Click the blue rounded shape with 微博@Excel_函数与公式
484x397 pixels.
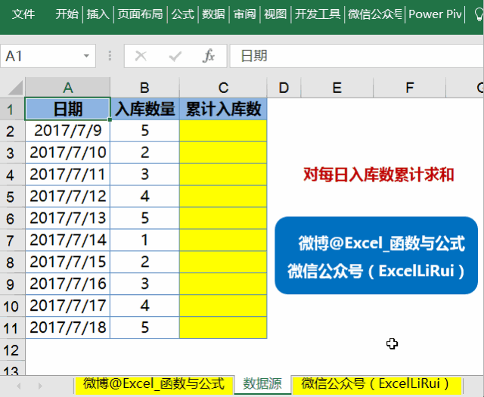(x=377, y=256)
